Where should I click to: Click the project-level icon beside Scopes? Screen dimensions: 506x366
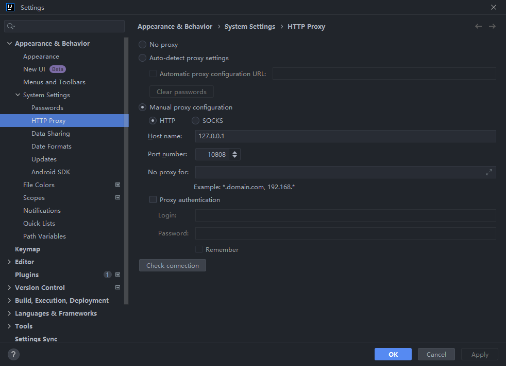point(118,197)
